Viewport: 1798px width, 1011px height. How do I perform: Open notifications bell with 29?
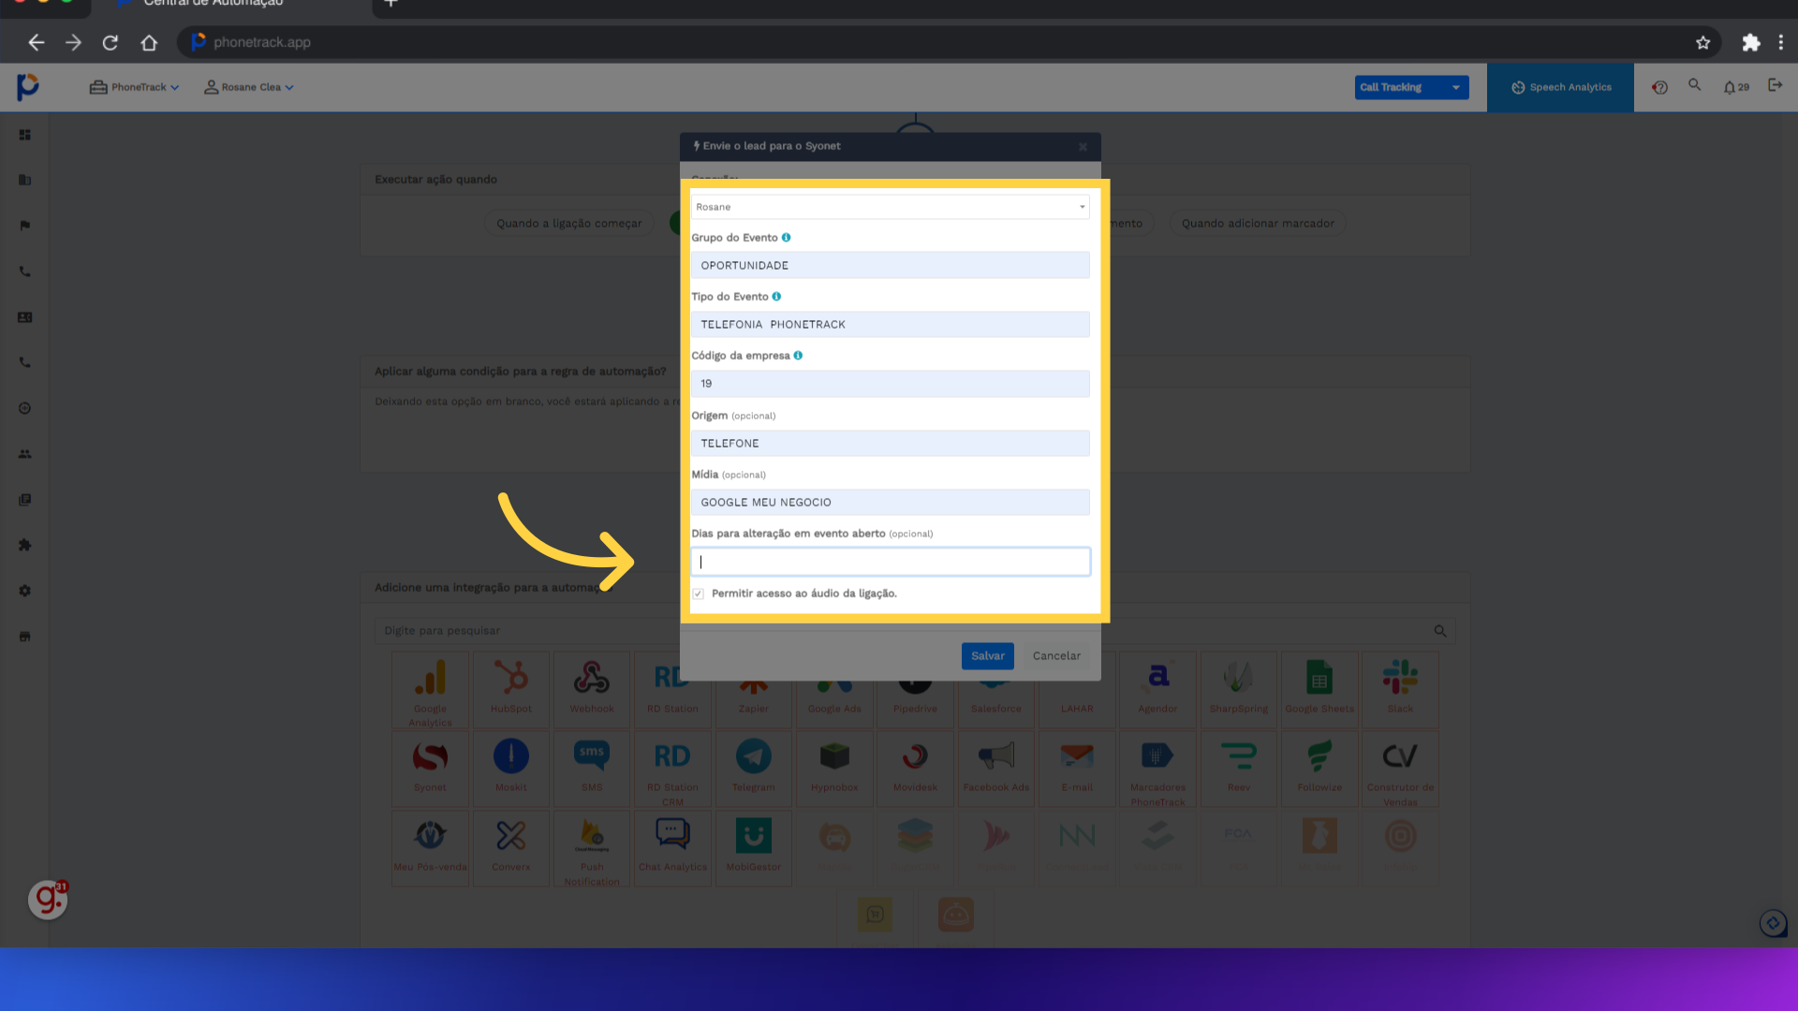(1736, 87)
